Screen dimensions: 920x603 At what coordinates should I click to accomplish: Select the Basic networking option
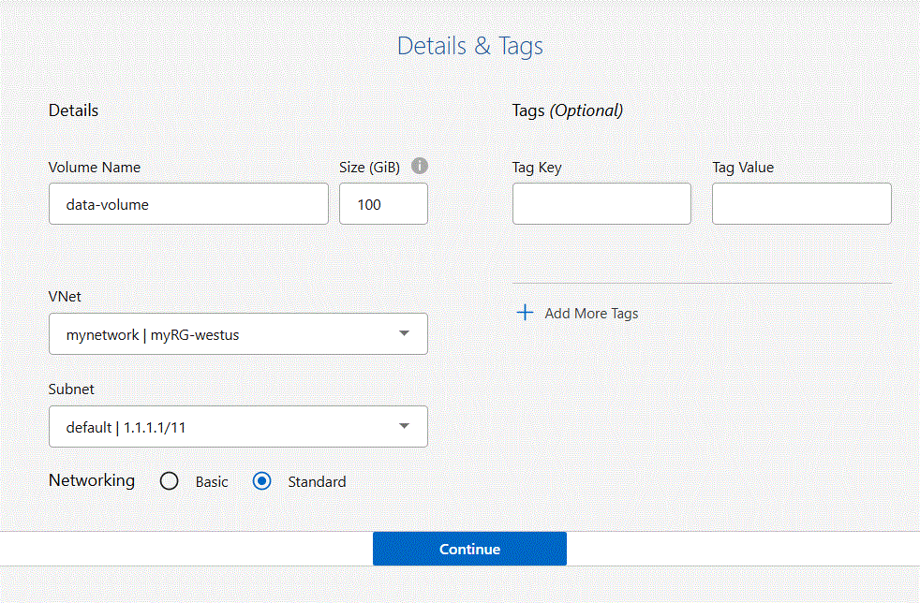pos(169,480)
